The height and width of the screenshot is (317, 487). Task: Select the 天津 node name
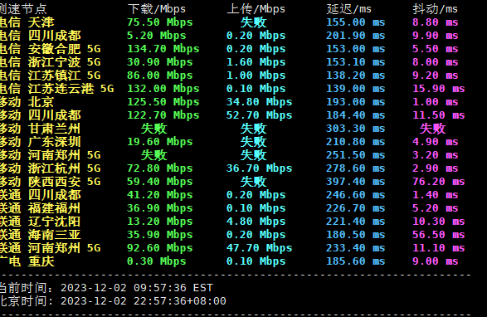click(x=41, y=22)
